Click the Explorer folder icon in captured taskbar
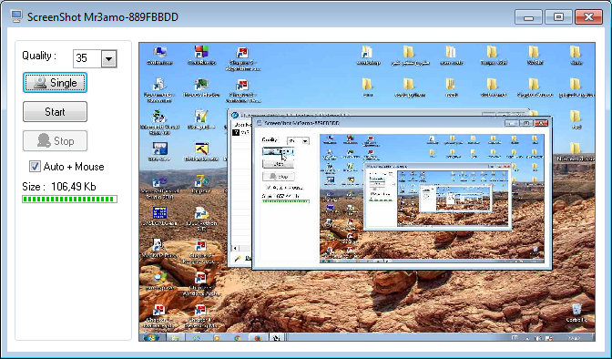 click(x=175, y=337)
